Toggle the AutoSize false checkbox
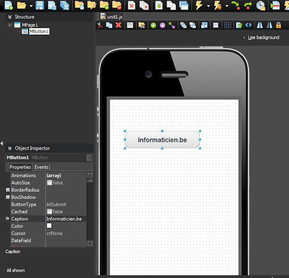 tap(49, 183)
